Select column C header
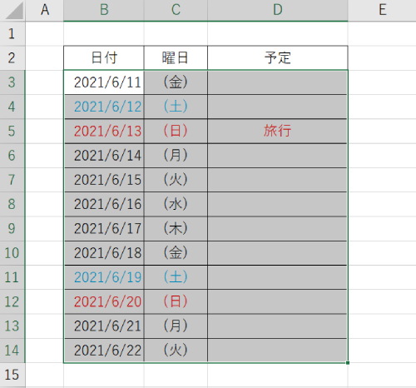 (x=176, y=10)
